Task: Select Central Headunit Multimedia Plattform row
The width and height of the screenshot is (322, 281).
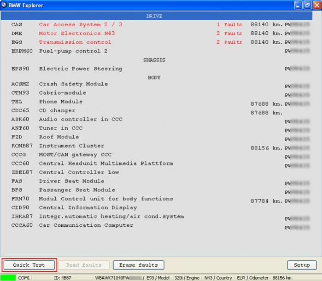Action: coord(157,163)
